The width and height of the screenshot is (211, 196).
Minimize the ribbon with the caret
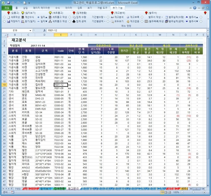click(190, 8)
